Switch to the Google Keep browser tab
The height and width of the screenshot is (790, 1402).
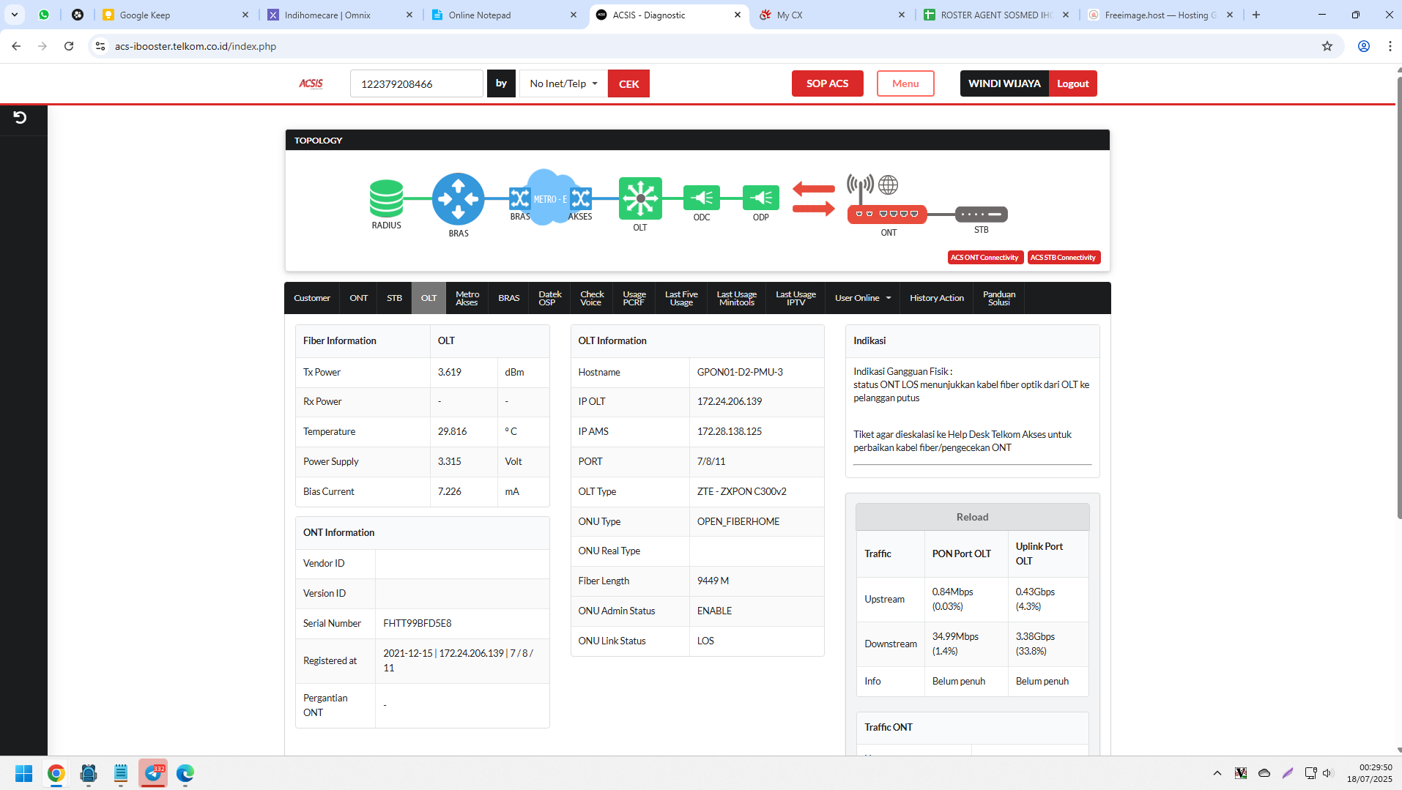(x=176, y=15)
